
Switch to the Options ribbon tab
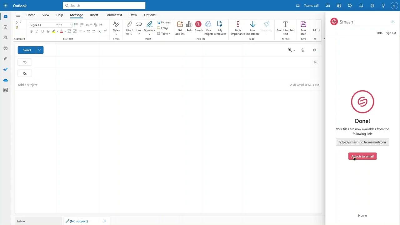[x=150, y=15]
